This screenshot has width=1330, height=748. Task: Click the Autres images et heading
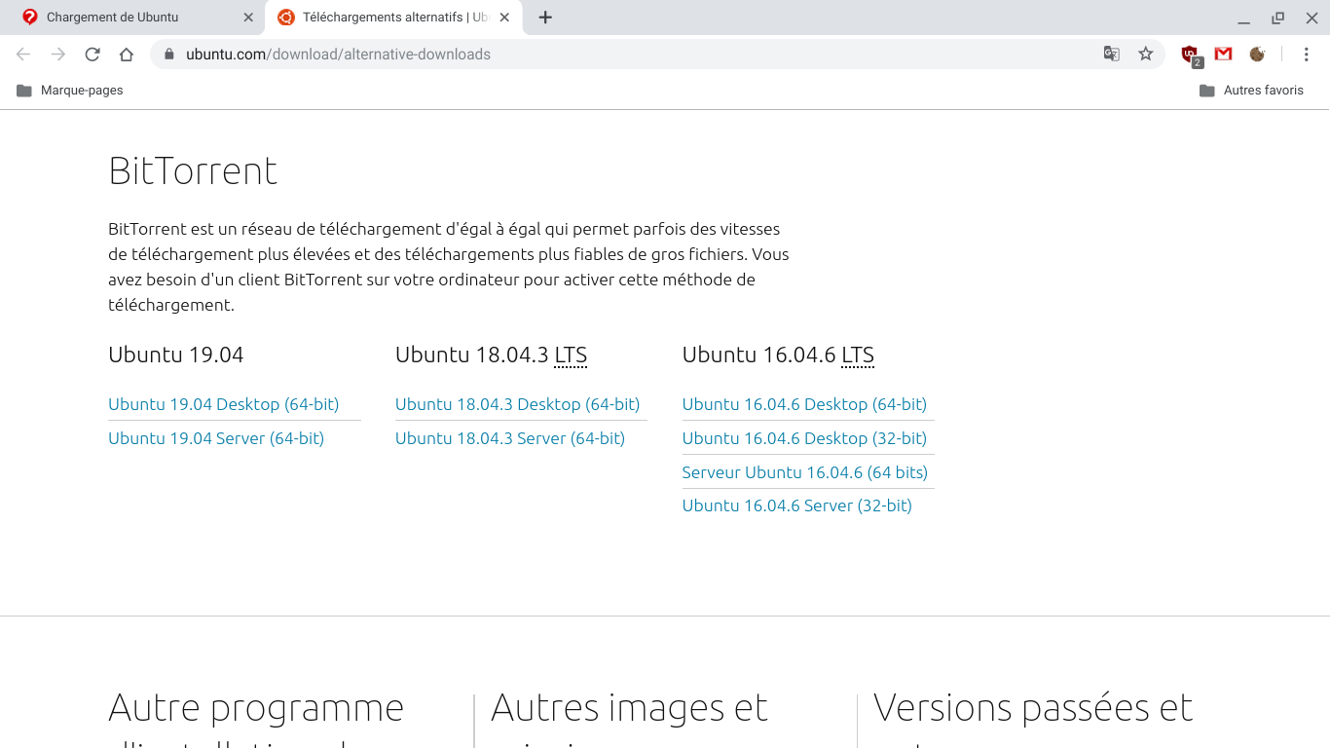point(630,708)
